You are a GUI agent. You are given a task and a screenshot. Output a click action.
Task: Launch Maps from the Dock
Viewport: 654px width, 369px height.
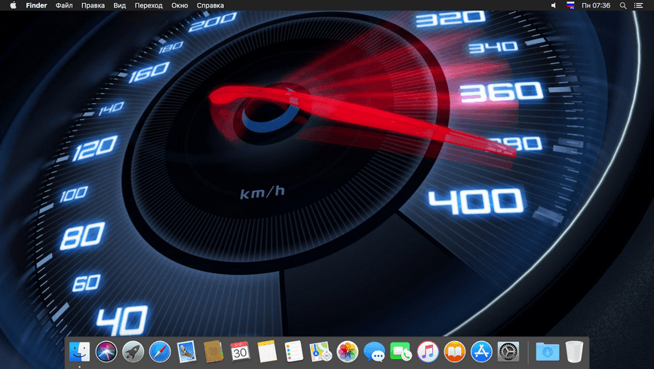pos(321,352)
